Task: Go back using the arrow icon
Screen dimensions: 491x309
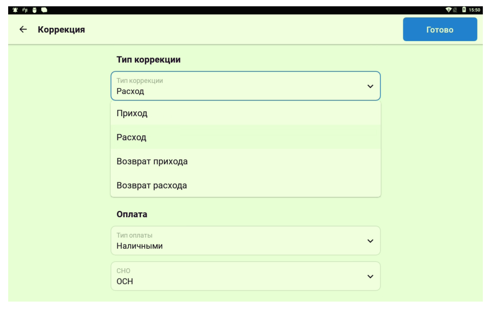Action: click(x=23, y=30)
